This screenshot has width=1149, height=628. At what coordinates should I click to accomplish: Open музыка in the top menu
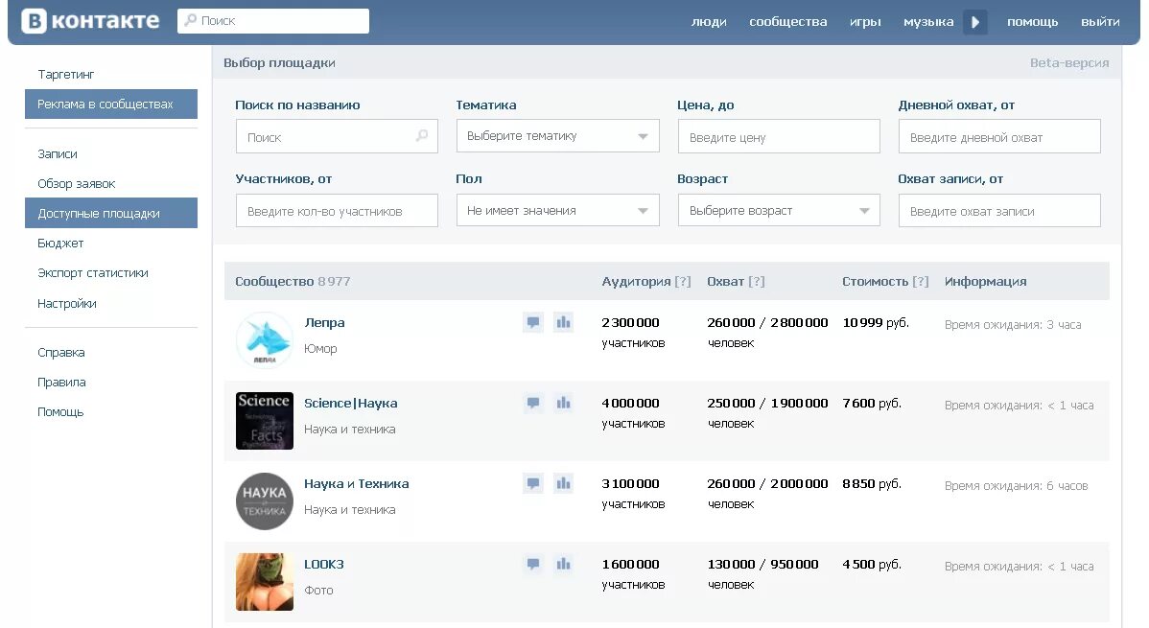pyautogui.click(x=928, y=22)
